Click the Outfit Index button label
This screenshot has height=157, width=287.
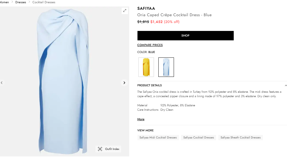tap(112, 149)
